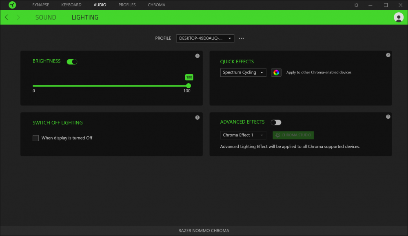Viewport: 408px width, 236px height.
Task: Open help for Advanced Effects panel
Action: [x=388, y=117]
